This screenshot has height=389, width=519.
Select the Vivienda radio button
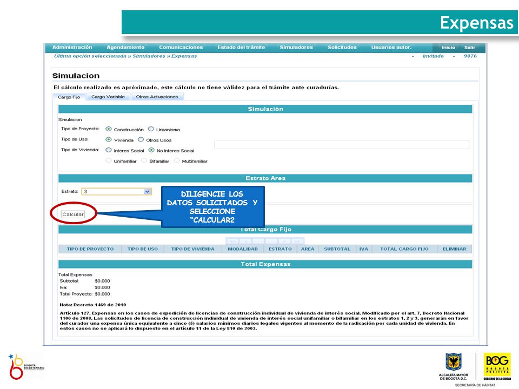pyautogui.click(x=109, y=139)
